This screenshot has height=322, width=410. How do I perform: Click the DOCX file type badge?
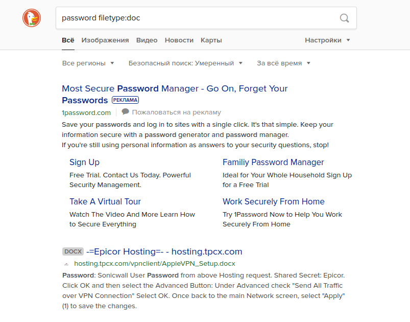(73, 251)
